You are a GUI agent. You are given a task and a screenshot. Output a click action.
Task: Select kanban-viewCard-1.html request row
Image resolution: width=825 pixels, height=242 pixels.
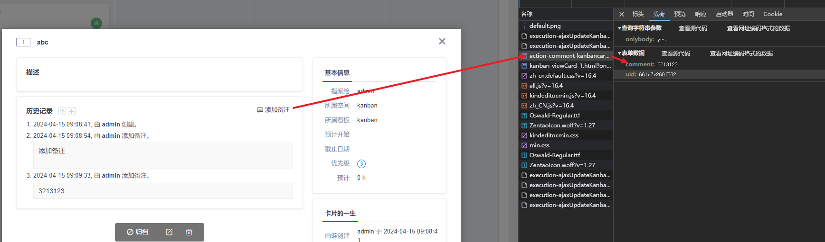(566, 66)
